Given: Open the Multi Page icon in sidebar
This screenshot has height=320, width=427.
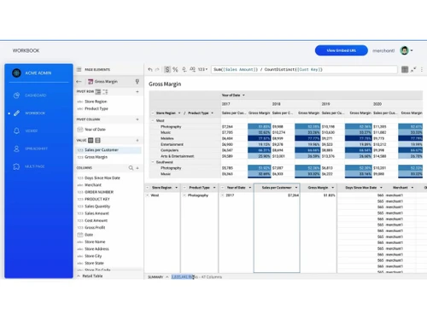Looking at the screenshot, I should pos(16,166).
